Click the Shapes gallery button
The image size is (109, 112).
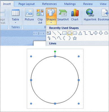51,16
